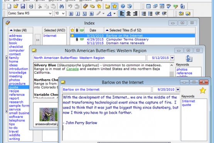The image size is (214, 143).
Task: Toggle bold formatting
Action: 71,14
